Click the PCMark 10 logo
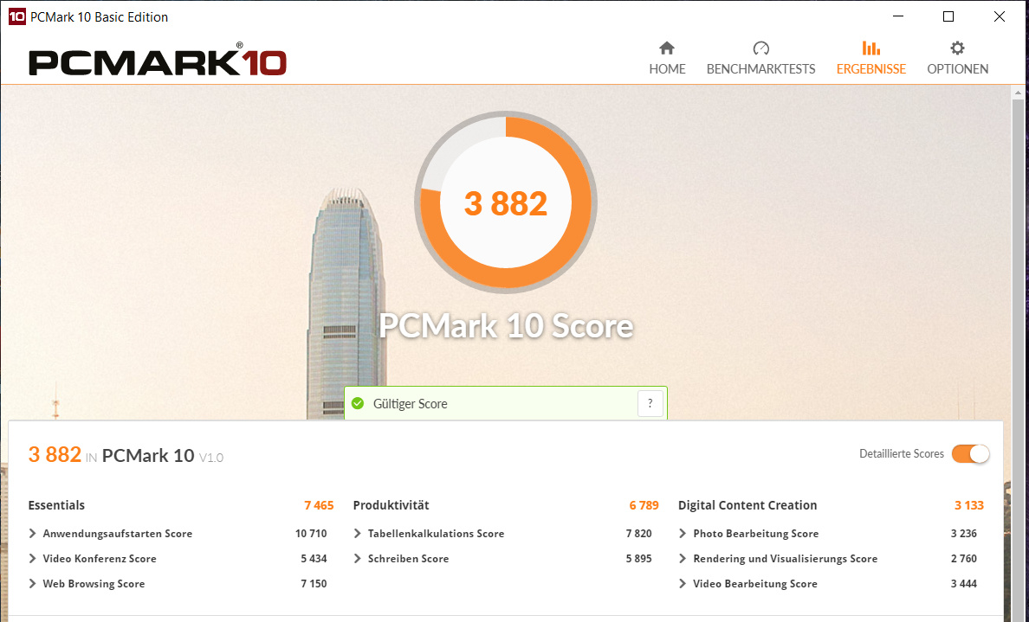This screenshot has height=622, width=1029. (158, 59)
